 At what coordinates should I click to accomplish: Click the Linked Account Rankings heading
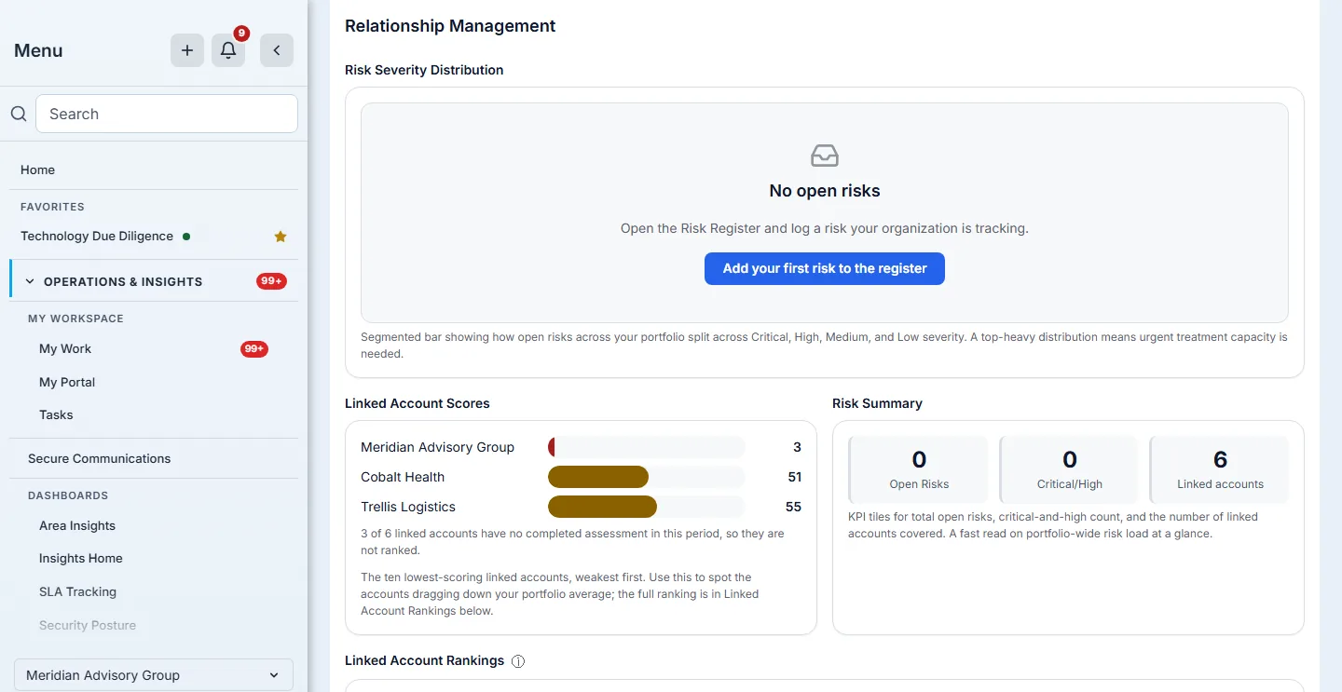click(x=424, y=660)
